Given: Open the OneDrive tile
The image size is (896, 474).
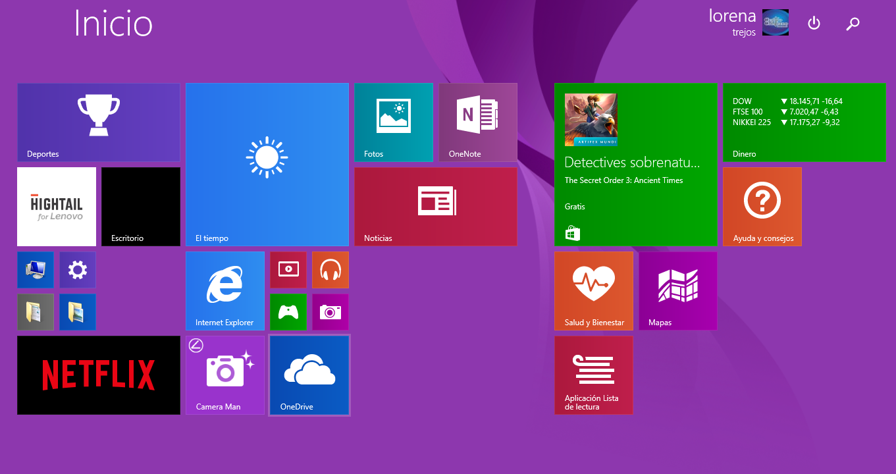Looking at the screenshot, I should [309, 375].
